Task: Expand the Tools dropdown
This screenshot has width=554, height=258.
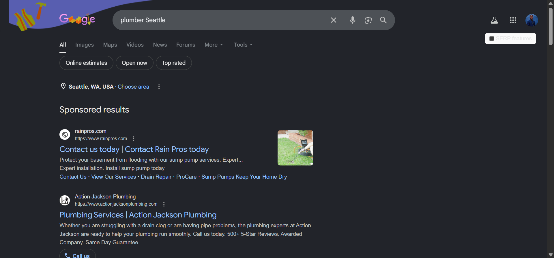Action: tap(243, 45)
